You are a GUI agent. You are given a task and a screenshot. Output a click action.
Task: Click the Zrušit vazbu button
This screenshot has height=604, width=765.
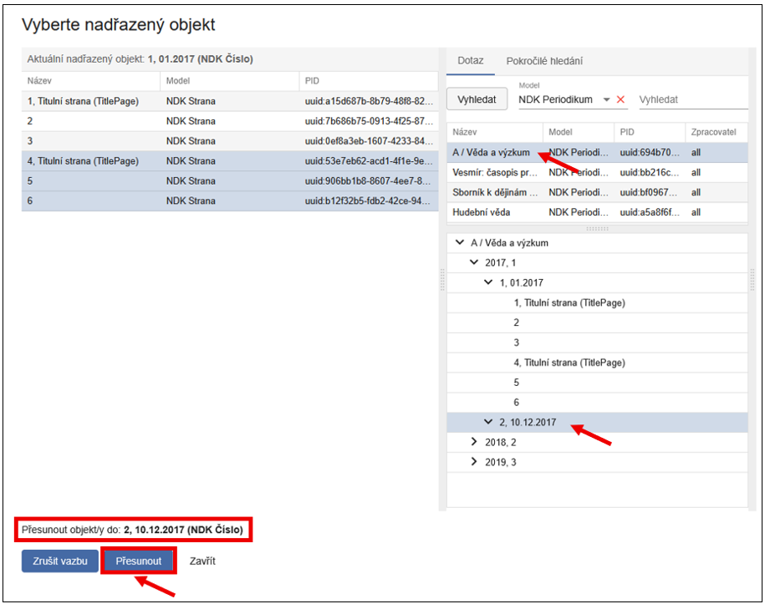pyautogui.click(x=59, y=561)
